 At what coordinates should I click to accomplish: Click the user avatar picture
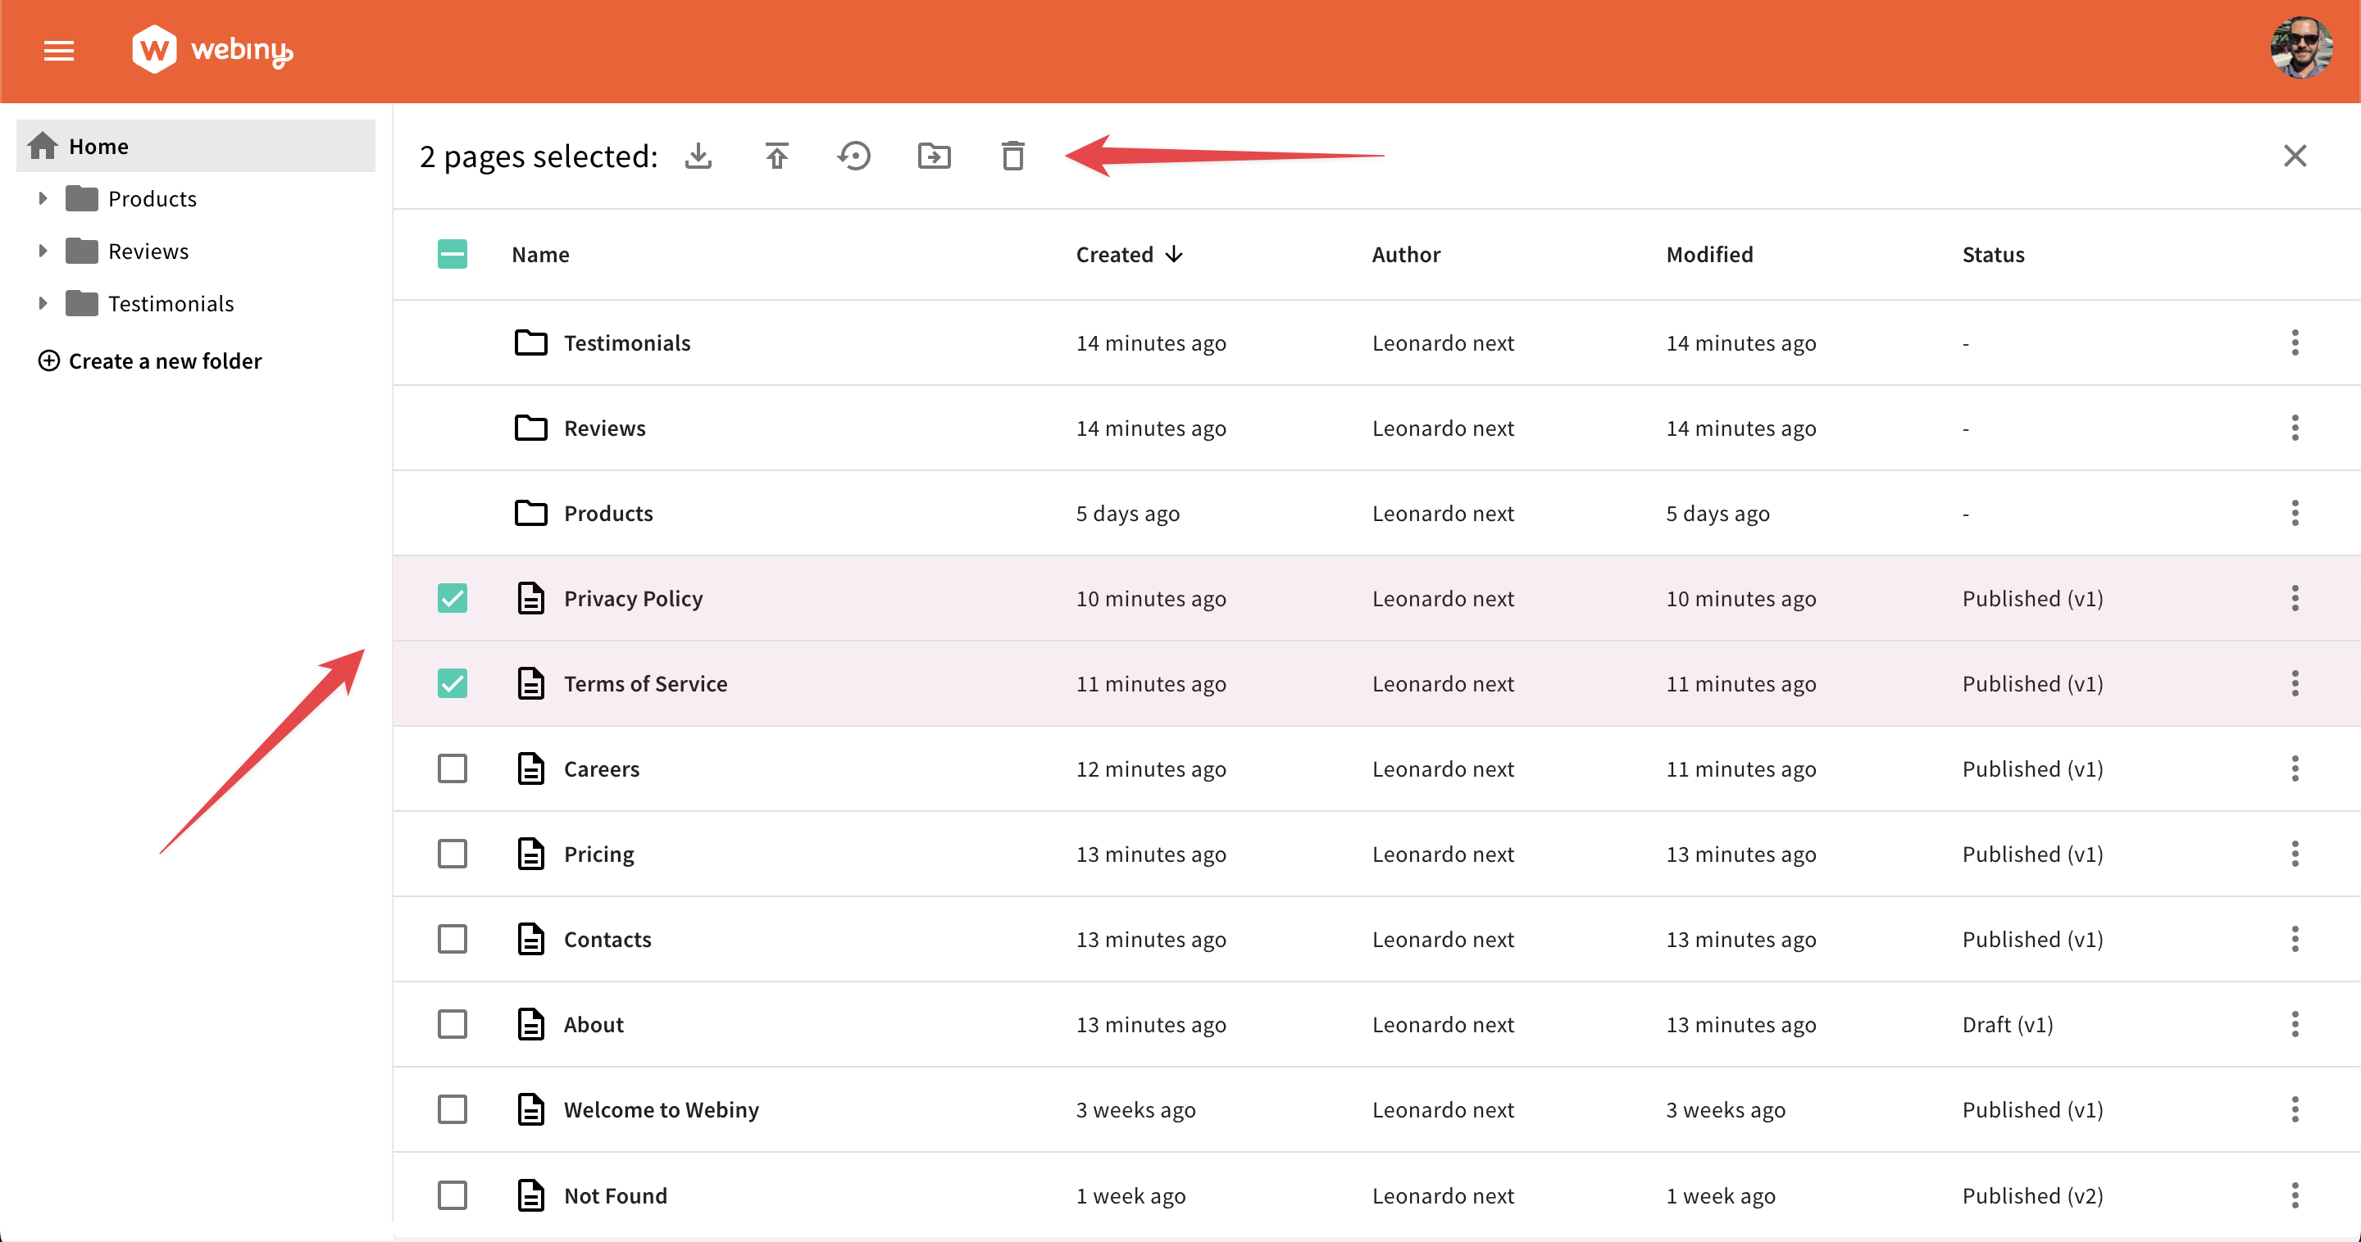click(2301, 49)
